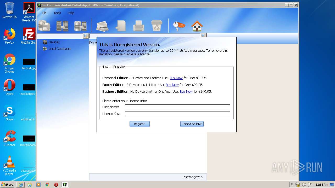Click the volume speaker tray icon

(304, 185)
